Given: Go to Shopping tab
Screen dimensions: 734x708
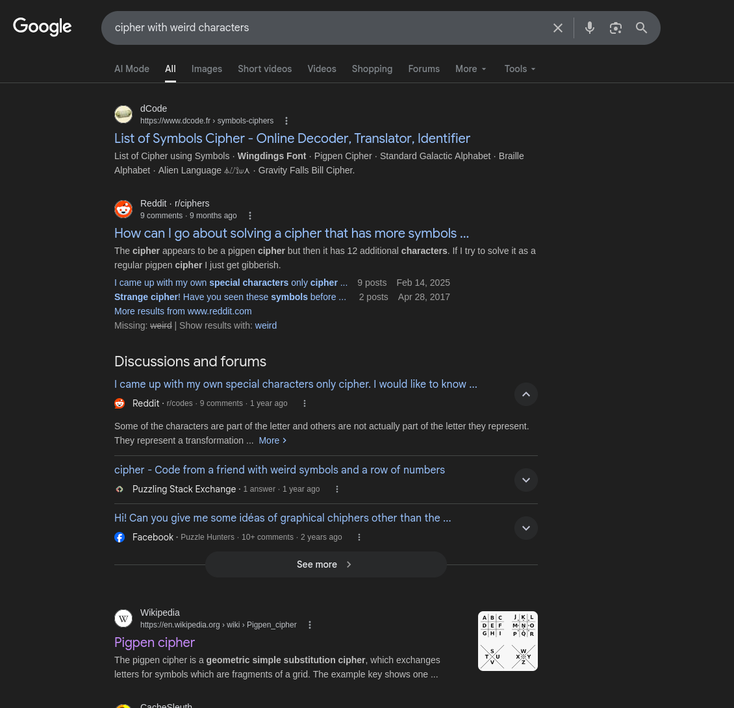Looking at the screenshot, I should tap(372, 69).
